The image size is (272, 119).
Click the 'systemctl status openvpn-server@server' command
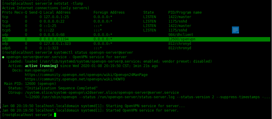coord(94,53)
